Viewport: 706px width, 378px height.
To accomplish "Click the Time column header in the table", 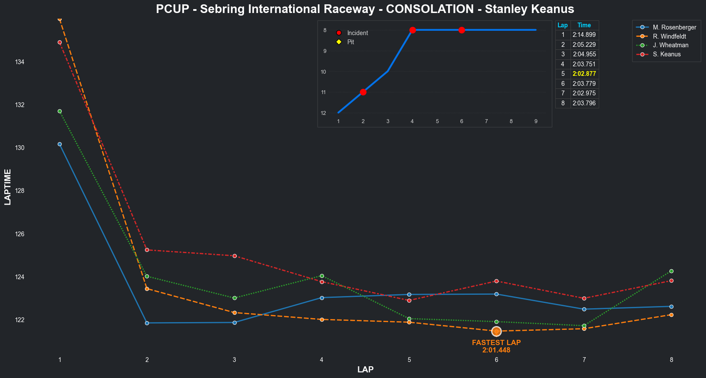I will [584, 25].
